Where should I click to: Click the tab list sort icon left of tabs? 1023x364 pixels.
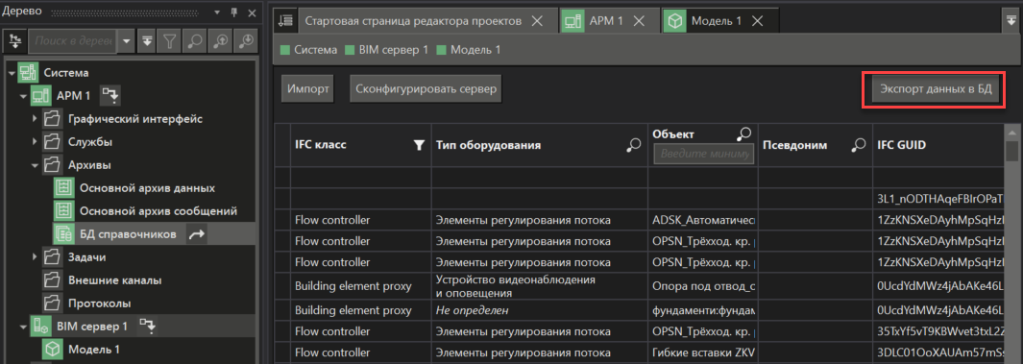pyautogui.click(x=285, y=20)
